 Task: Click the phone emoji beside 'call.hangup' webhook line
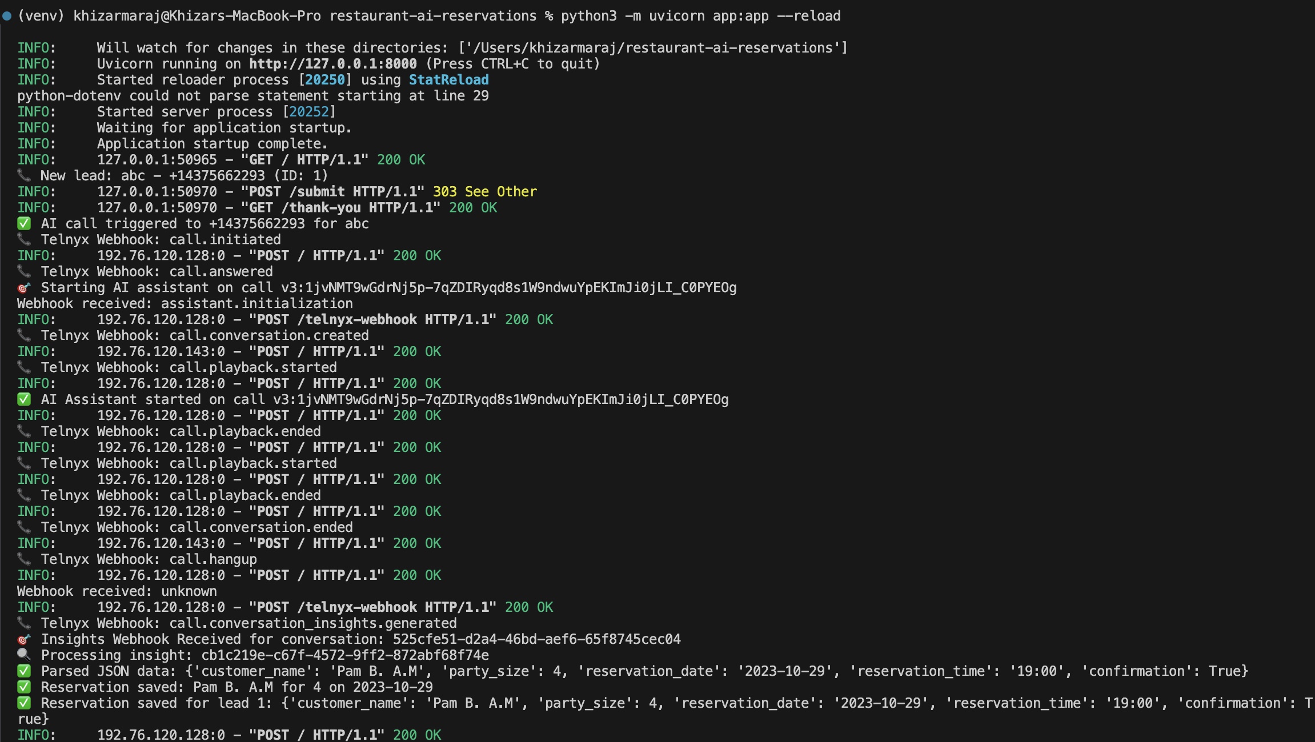pyautogui.click(x=24, y=559)
